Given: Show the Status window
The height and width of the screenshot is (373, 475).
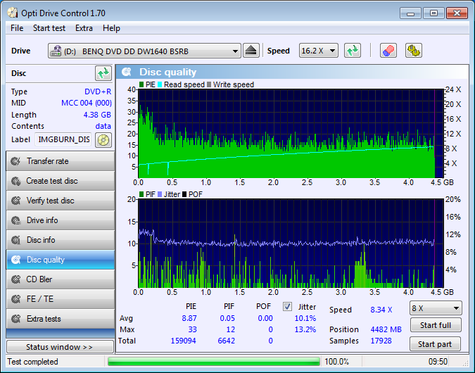Looking at the screenshot, I should coord(60,347).
